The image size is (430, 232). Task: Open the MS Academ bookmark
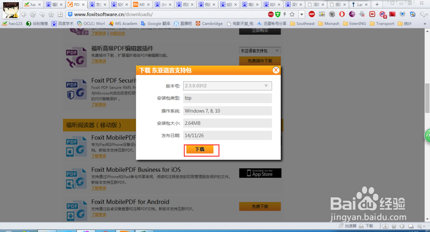coord(123,24)
